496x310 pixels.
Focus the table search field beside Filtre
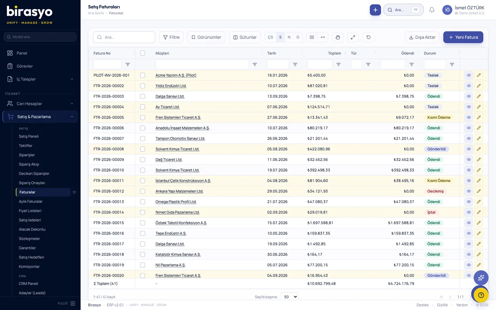click(124, 37)
